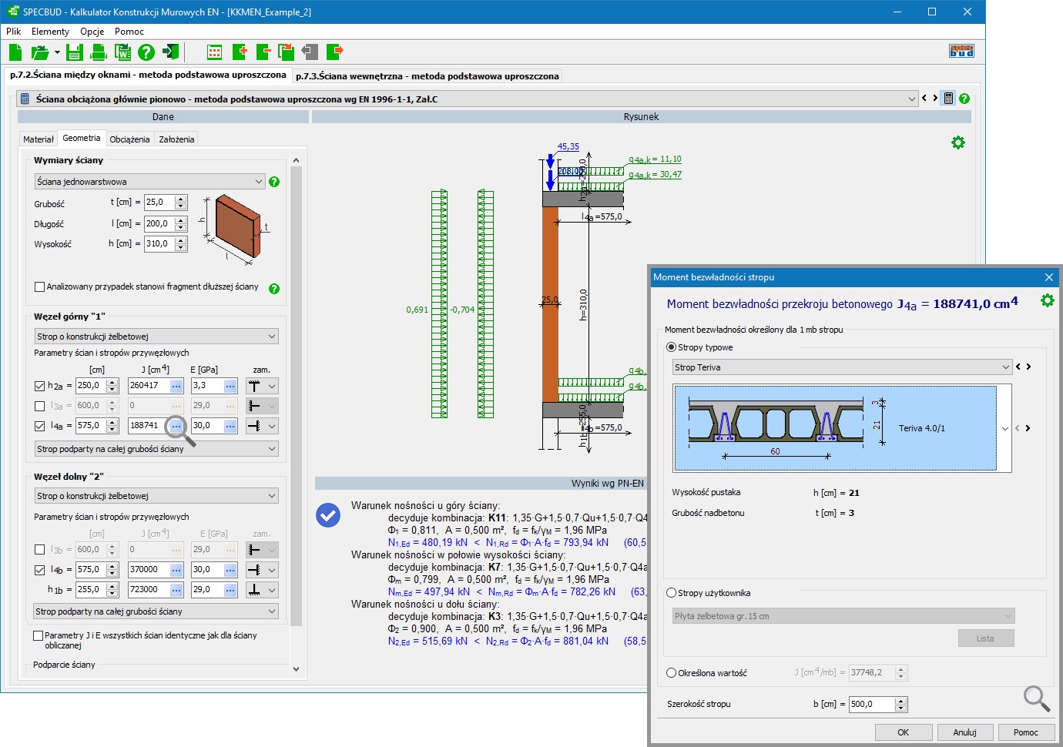Click the remove element minus icon
Image resolution: width=1063 pixels, height=747 pixels.
pos(263,52)
